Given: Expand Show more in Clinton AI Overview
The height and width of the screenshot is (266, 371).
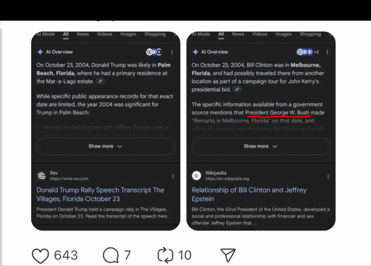Looking at the screenshot, I should click(x=261, y=146).
